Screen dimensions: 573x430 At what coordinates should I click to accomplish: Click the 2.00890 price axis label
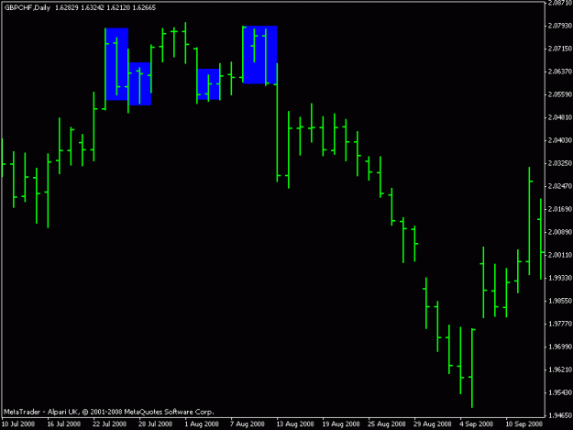(559, 232)
